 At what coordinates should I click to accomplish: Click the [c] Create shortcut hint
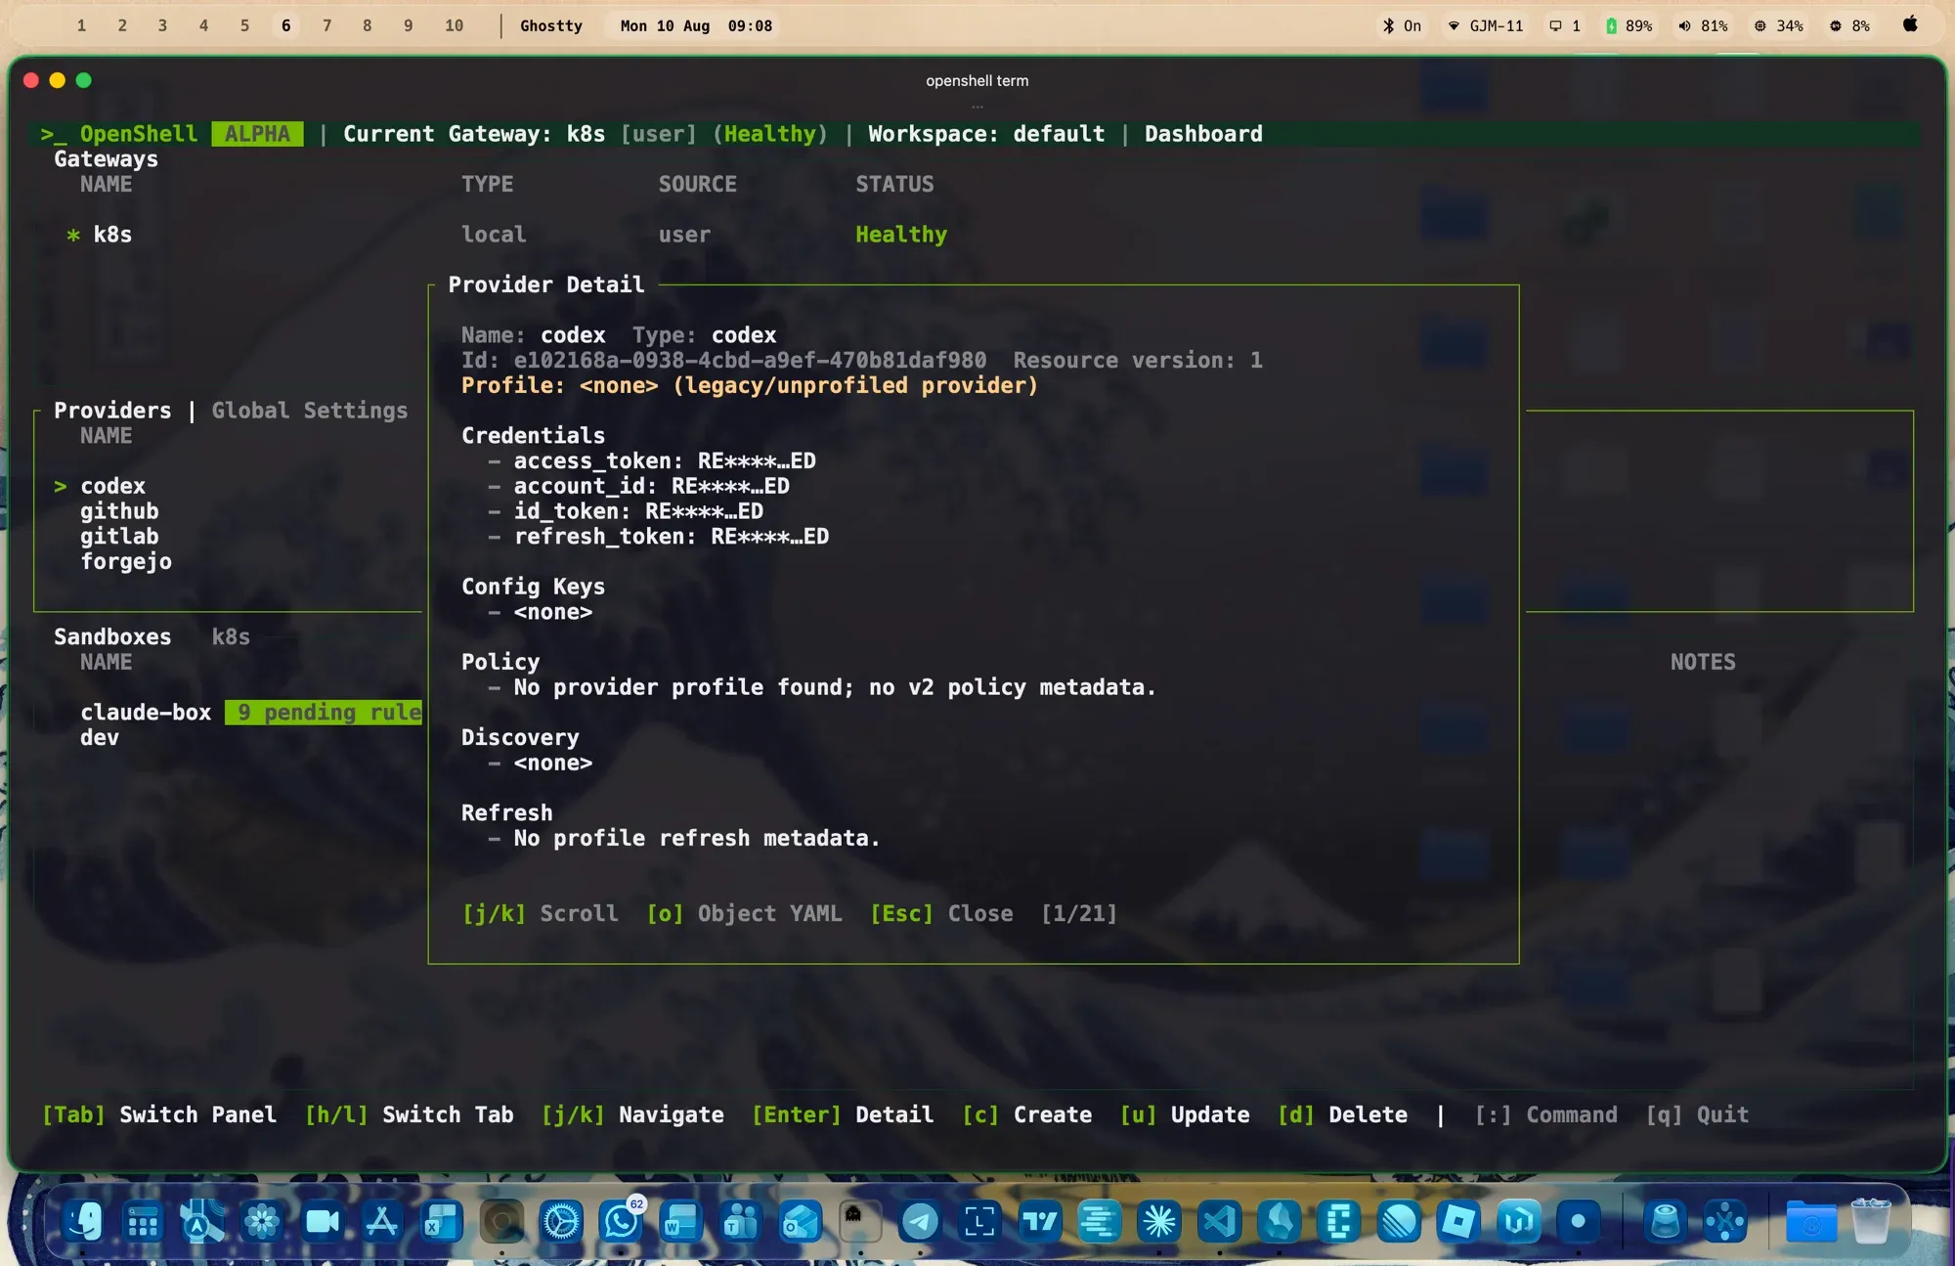pos(1026,1114)
